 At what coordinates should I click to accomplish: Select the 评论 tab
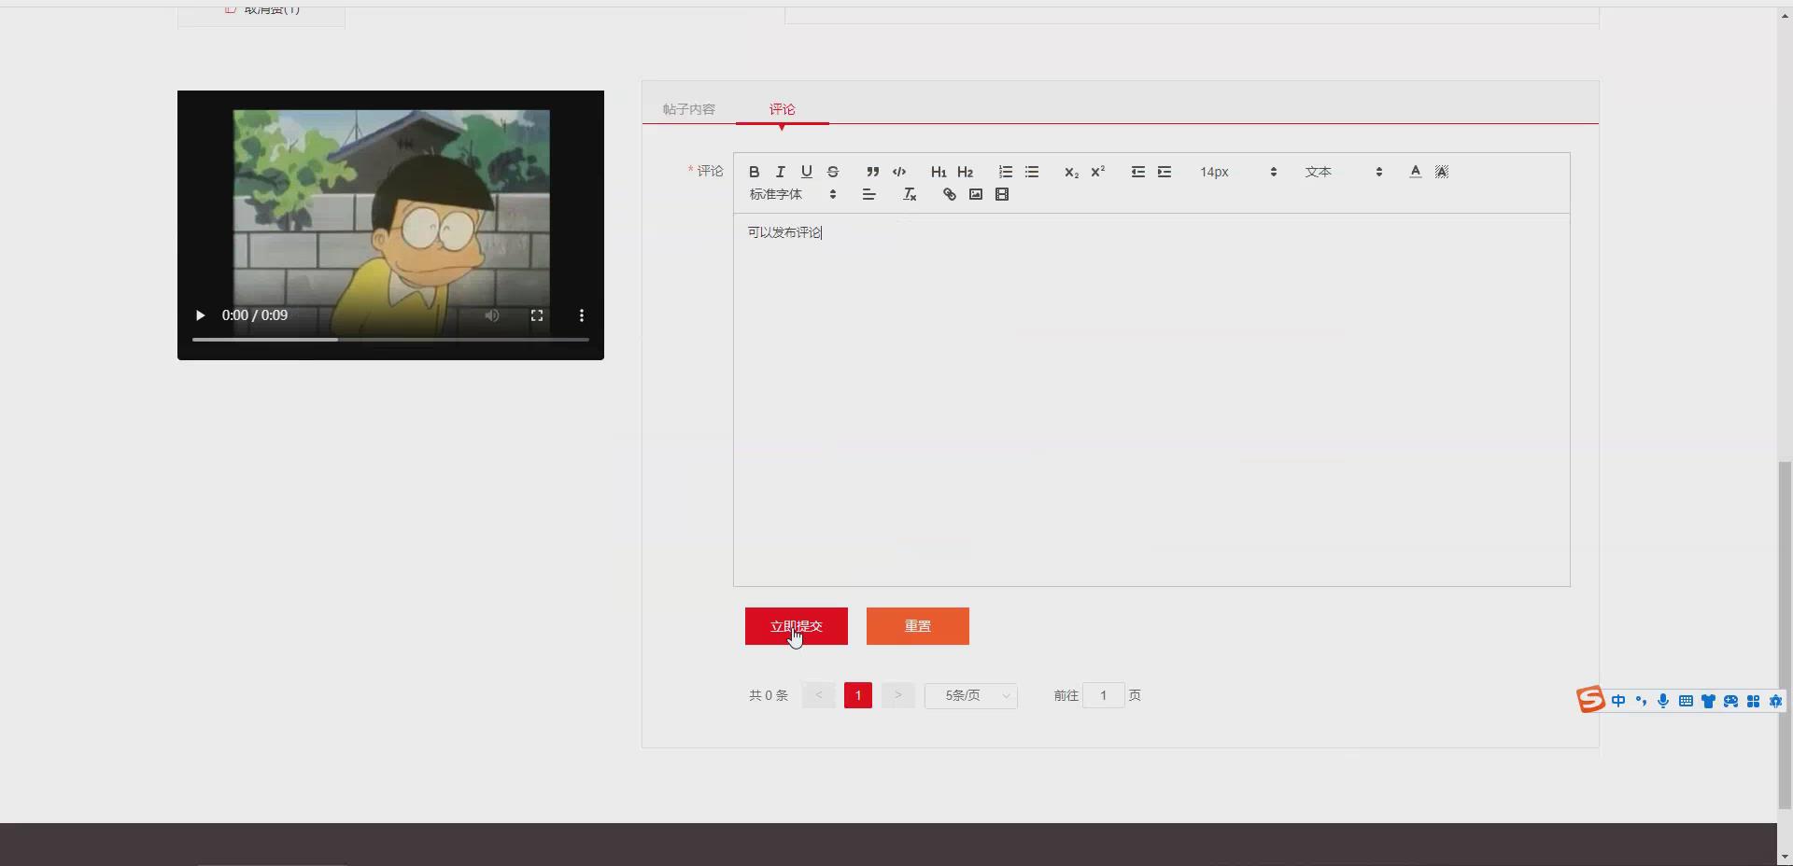coord(783,109)
